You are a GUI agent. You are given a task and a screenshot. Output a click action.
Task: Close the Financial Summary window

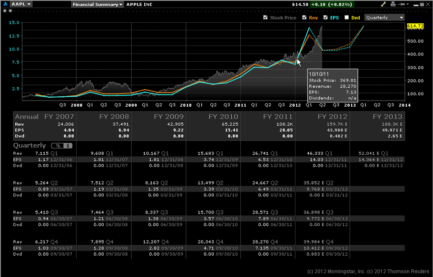coord(427,4)
